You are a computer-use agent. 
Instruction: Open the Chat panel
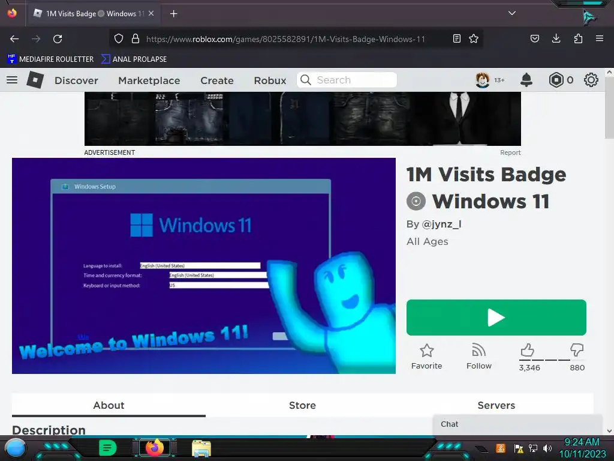pos(517,424)
